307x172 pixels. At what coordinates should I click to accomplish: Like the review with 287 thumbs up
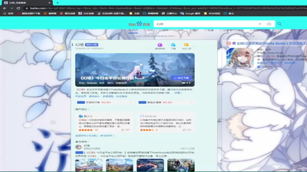(x=125, y=130)
